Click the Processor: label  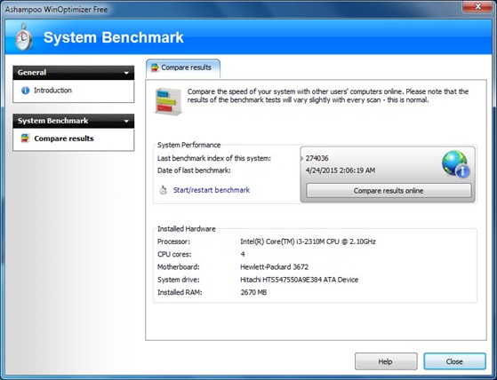pyautogui.click(x=173, y=241)
